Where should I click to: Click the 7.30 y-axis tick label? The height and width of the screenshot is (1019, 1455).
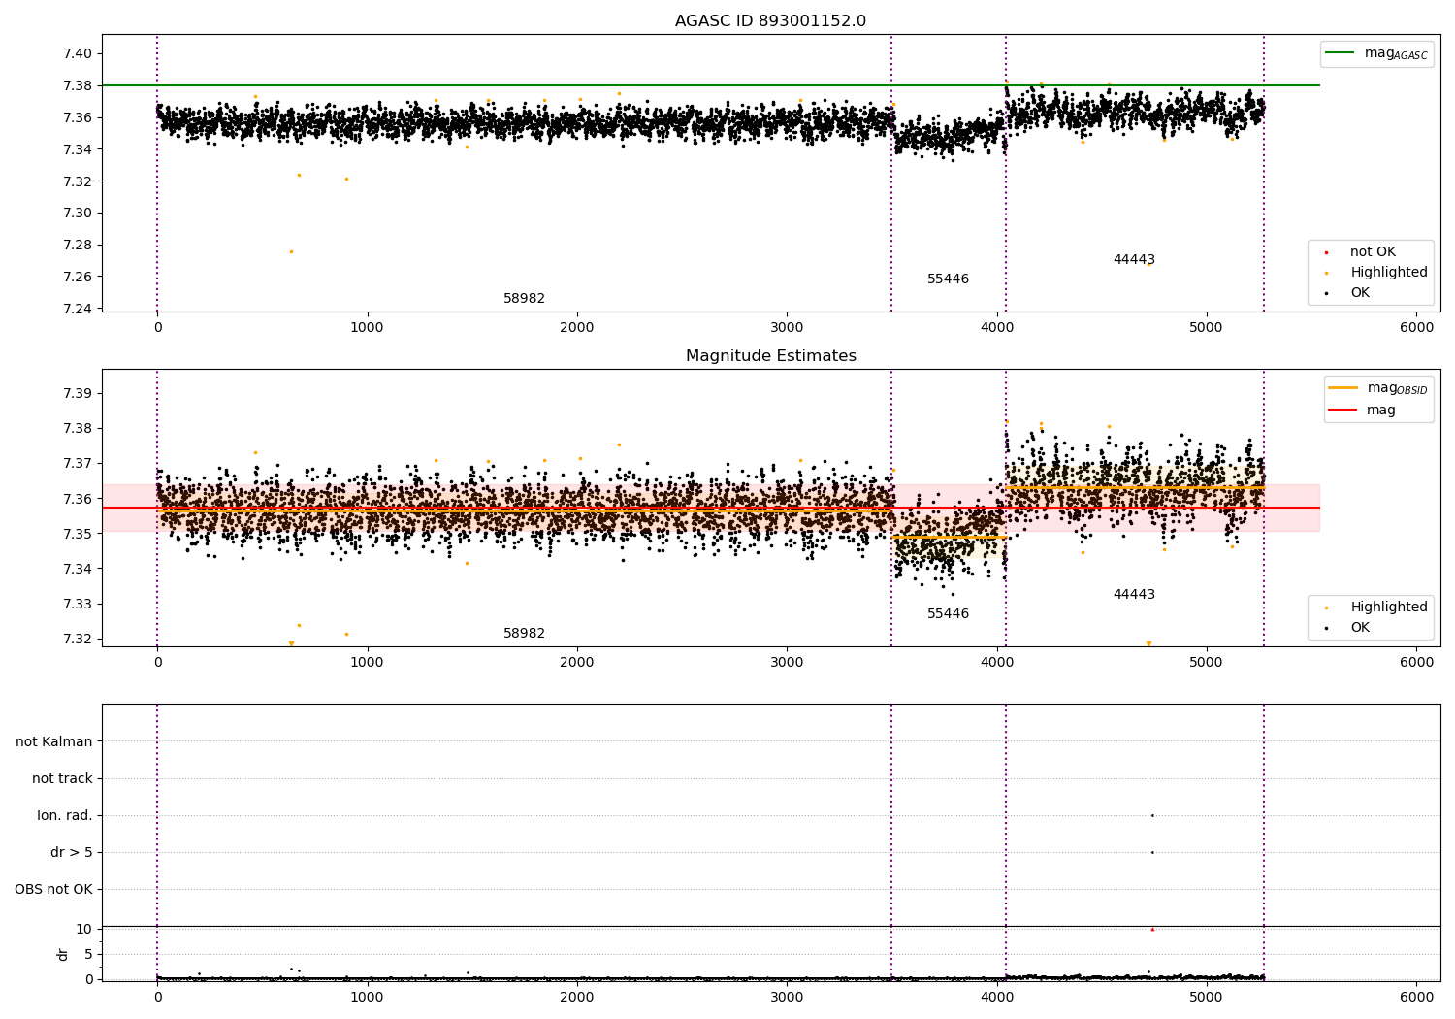pos(79,213)
